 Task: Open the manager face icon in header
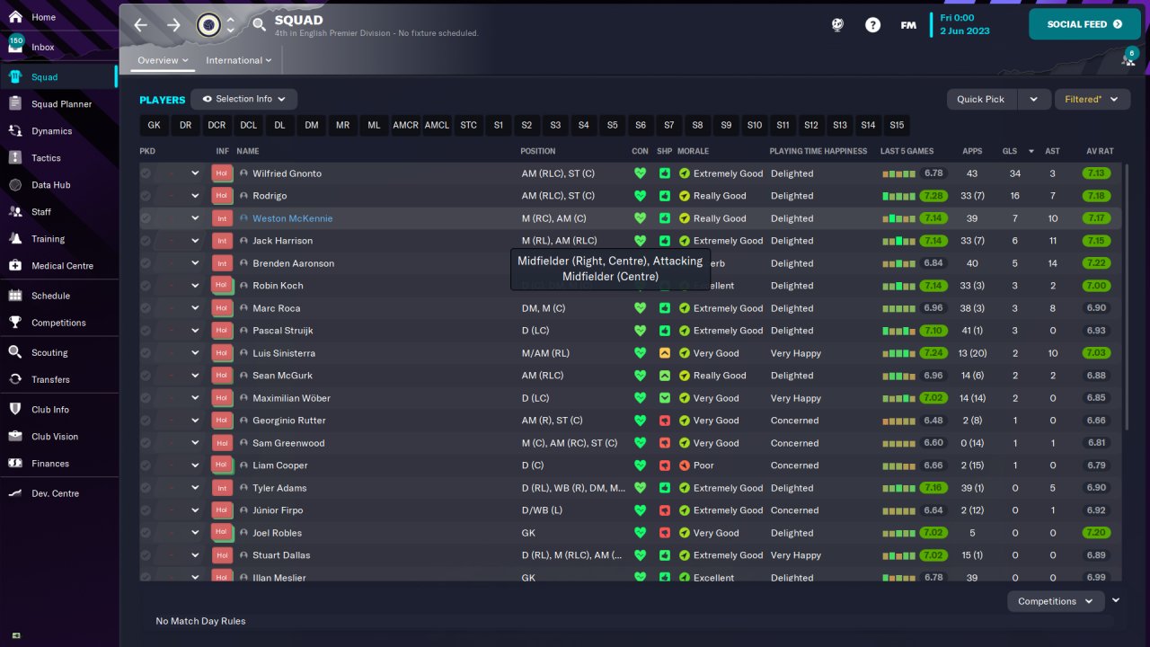click(x=837, y=25)
